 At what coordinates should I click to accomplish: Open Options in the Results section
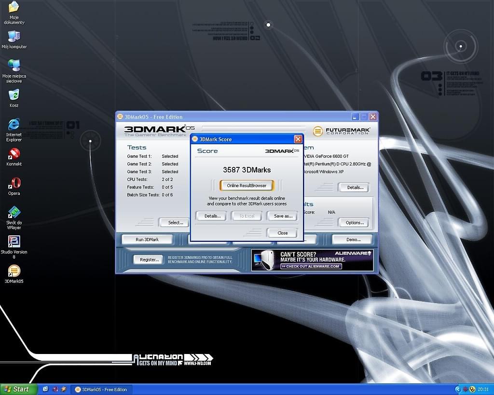tap(355, 223)
